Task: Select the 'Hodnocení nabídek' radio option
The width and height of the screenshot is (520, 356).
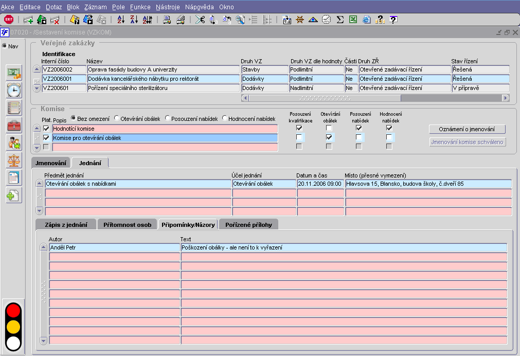Action: point(225,119)
